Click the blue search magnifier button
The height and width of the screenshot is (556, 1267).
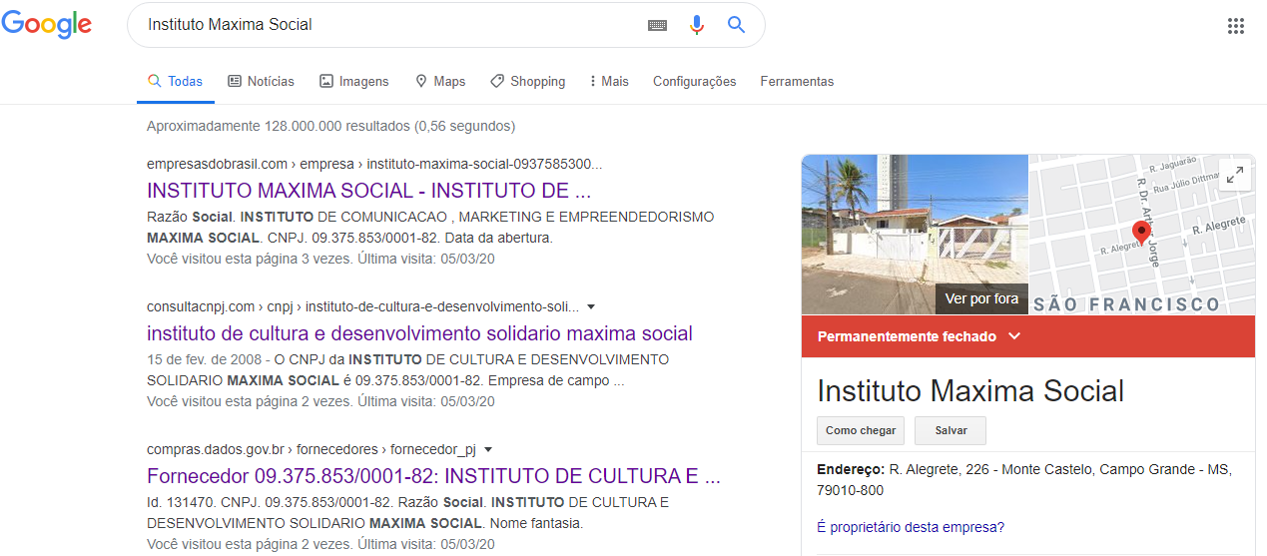pos(736,25)
